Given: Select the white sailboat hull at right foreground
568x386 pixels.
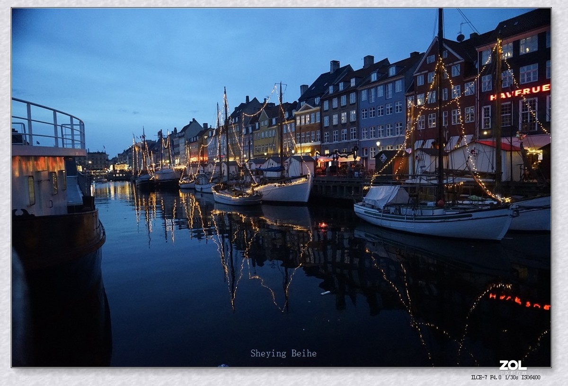Looking at the screenshot, I should 435,221.
